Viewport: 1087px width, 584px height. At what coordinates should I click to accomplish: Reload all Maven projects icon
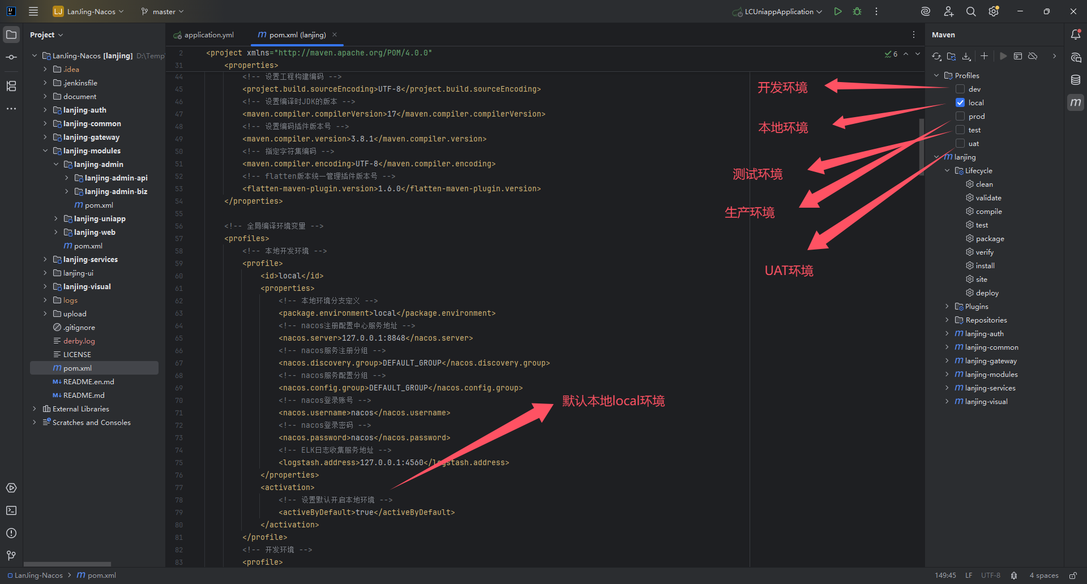coord(936,56)
